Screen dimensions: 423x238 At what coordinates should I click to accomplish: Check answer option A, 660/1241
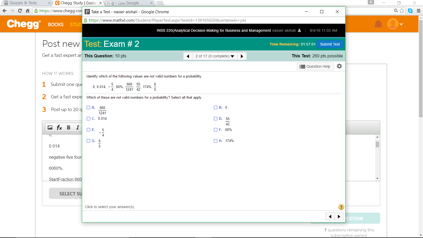[x=88, y=107]
